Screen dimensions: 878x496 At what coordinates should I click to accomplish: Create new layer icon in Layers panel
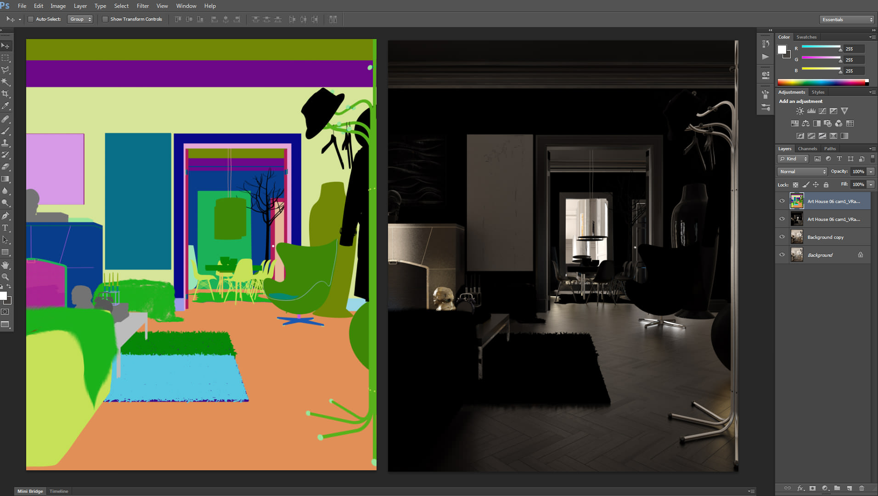(x=849, y=488)
